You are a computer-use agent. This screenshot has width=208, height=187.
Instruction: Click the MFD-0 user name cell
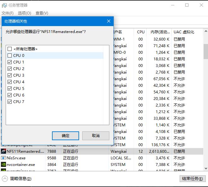(x=120, y=52)
